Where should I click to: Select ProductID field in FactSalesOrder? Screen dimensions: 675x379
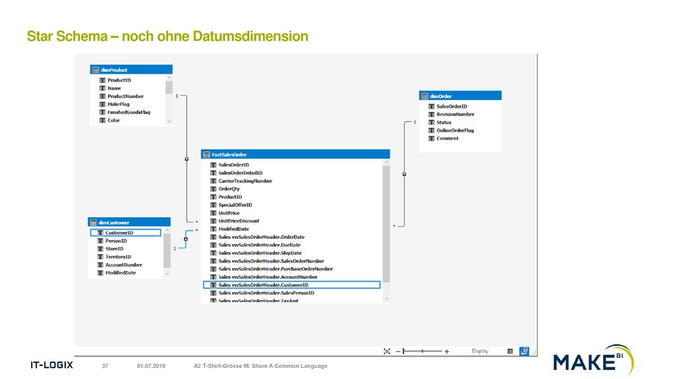pyautogui.click(x=230, y=197)
